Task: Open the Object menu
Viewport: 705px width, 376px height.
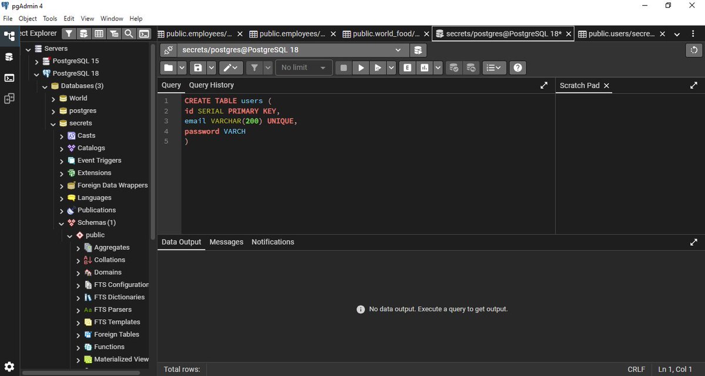Action: [28, 19]
